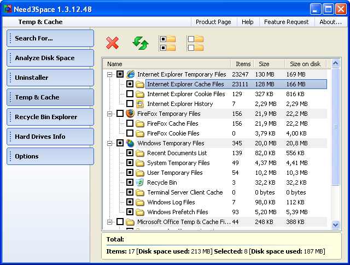This screenshot has width=350, height=265.
Task: Click the Windows Log Files folder icon
Action: (140, 202)
